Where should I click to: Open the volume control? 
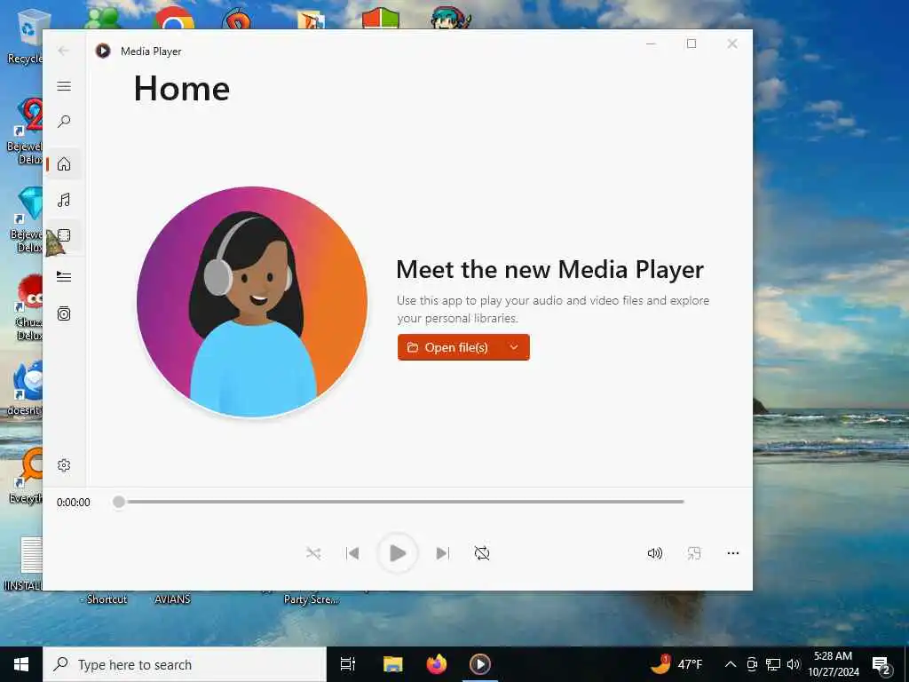pyautogui.click(x=655, y=553)
